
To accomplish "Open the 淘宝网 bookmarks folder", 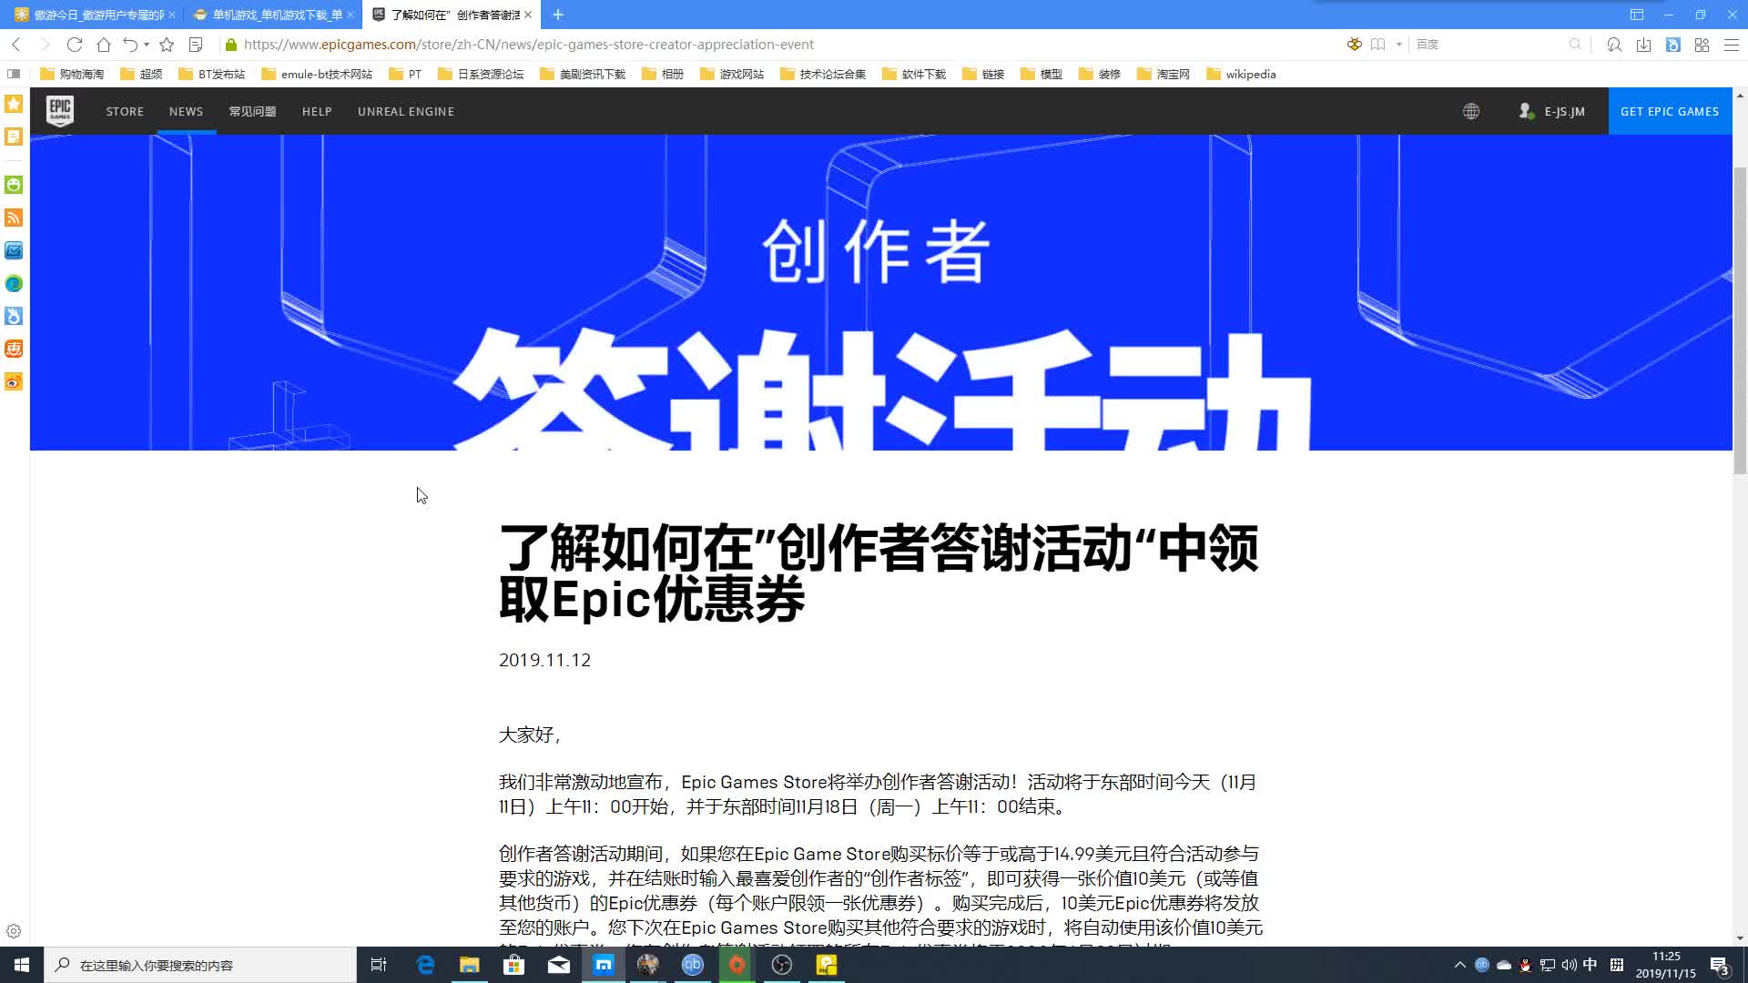I will [x=1164, y=74].
